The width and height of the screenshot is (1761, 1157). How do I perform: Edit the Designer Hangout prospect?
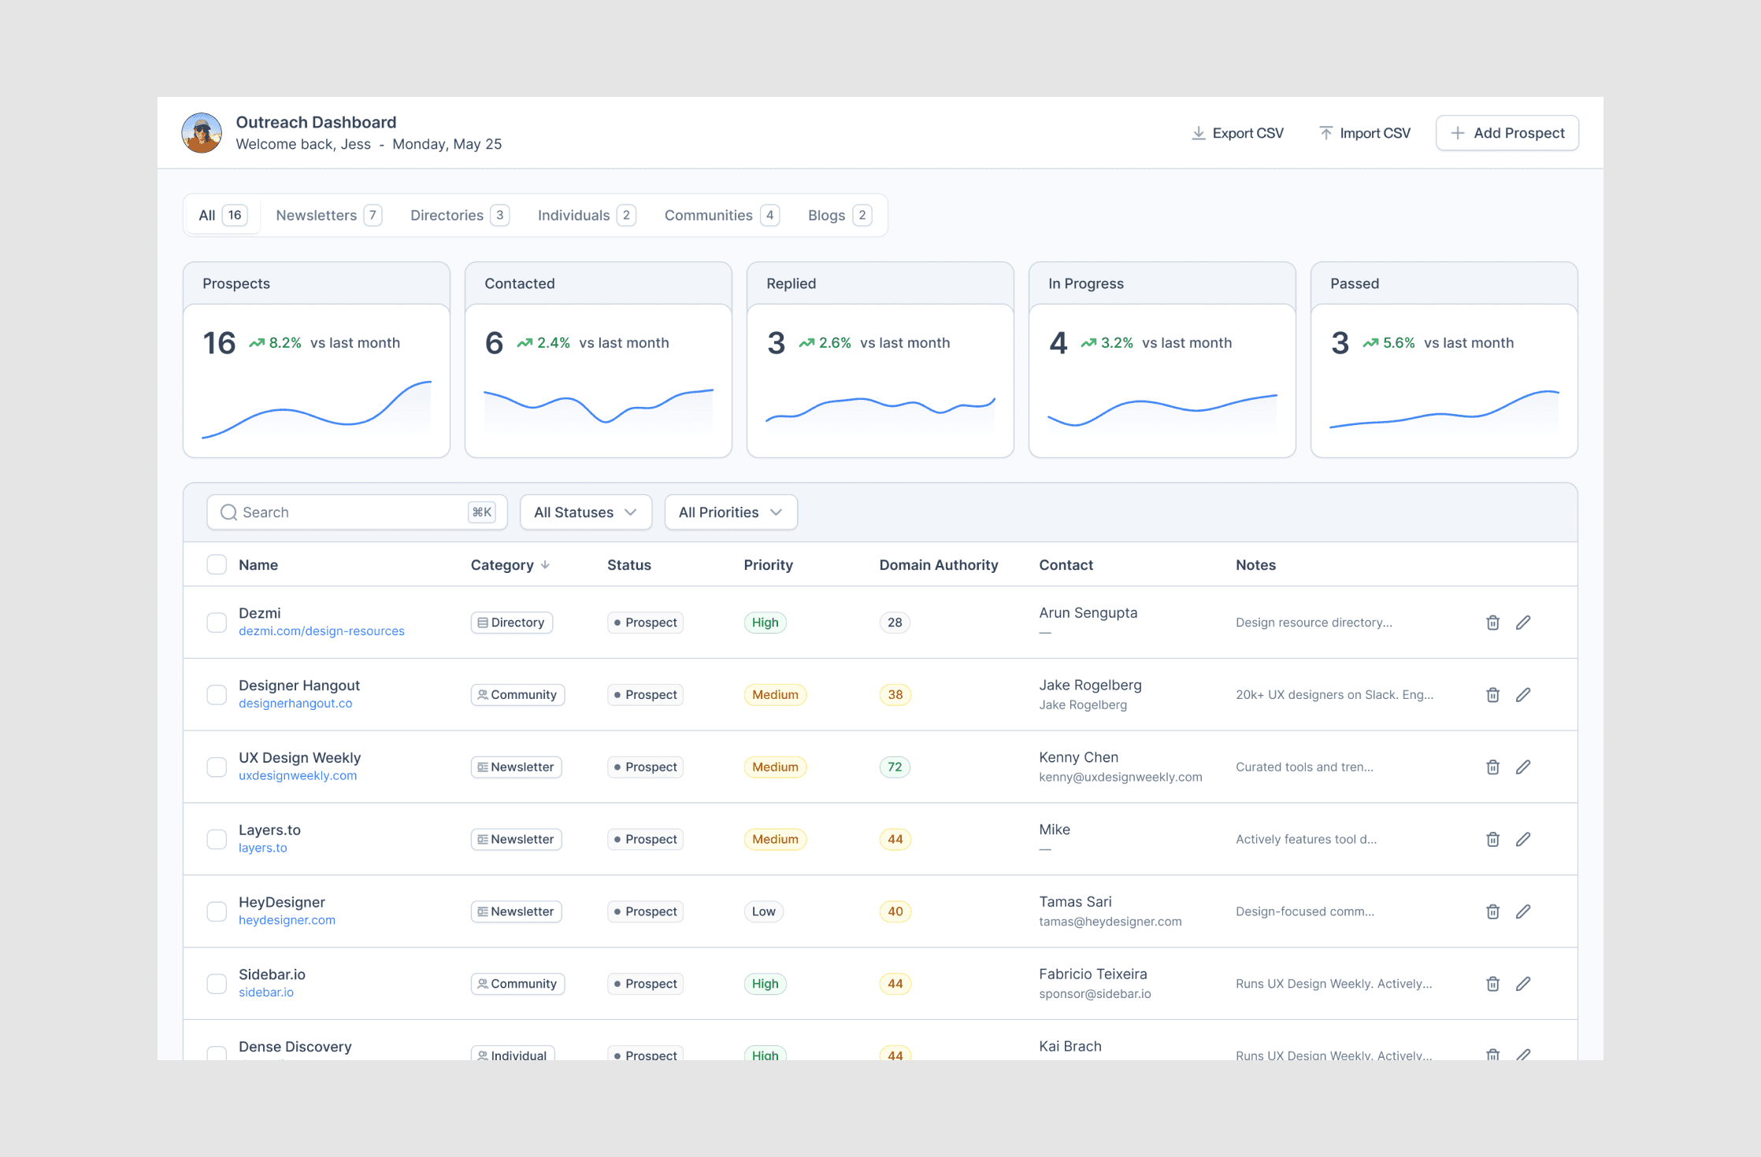[1523, 695]
